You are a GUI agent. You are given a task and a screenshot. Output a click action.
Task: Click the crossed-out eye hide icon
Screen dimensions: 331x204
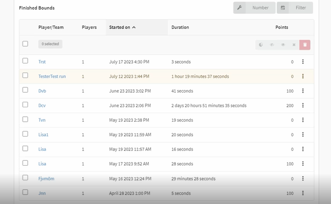coord(272,45)
